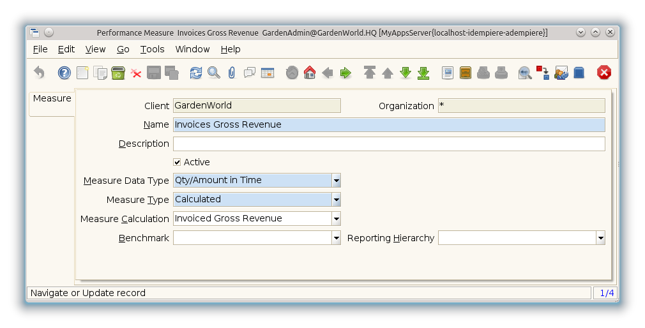This screenshot has width=645, height=328.
Task: Click the 1/4 record counter in status bar
Action: click(606, 293)
